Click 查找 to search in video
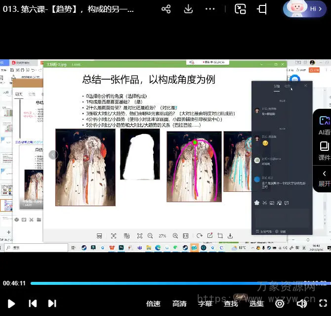Screen dimensions: 331x316 click(231, 304)
